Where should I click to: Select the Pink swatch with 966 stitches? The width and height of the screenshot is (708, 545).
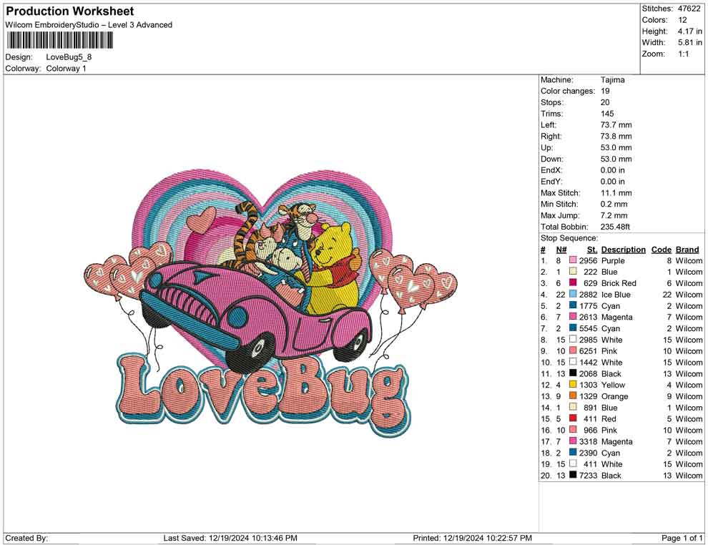coord(573,430)
